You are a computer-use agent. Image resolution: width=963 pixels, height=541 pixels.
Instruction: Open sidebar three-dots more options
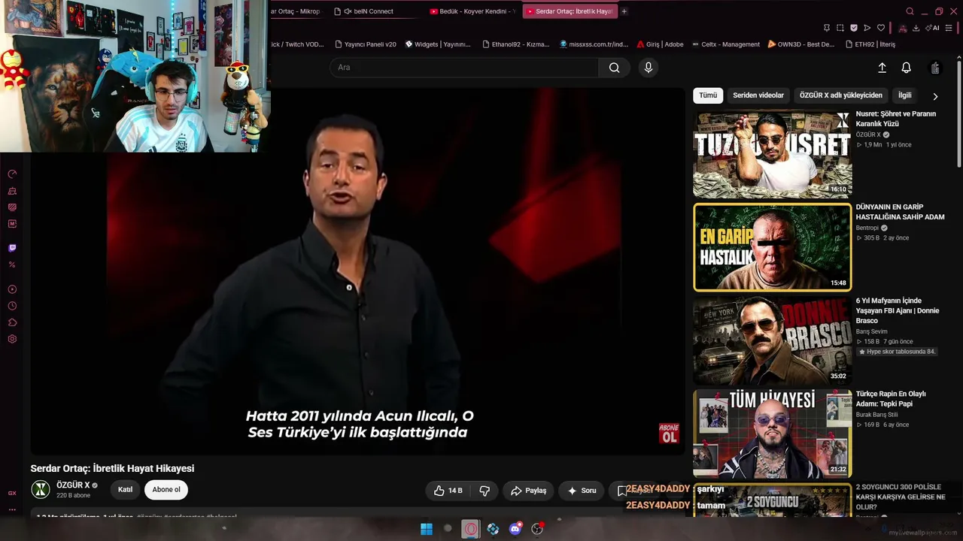point(12,509)
